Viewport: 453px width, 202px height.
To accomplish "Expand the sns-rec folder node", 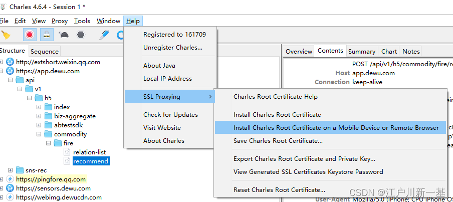I will tap(10, 170).
